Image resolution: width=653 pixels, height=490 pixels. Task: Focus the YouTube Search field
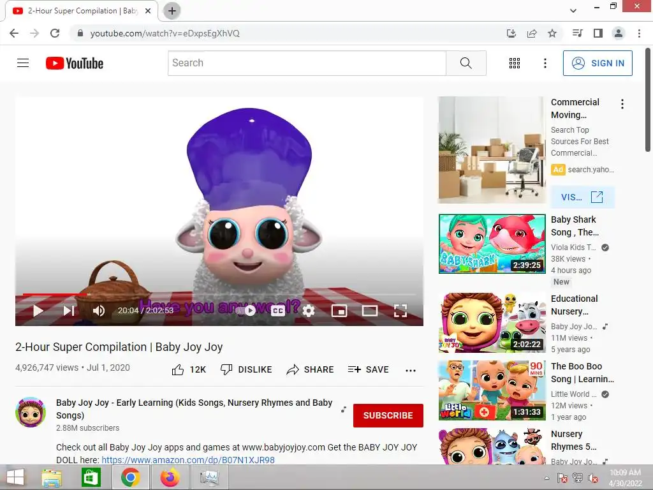(307, 63)
